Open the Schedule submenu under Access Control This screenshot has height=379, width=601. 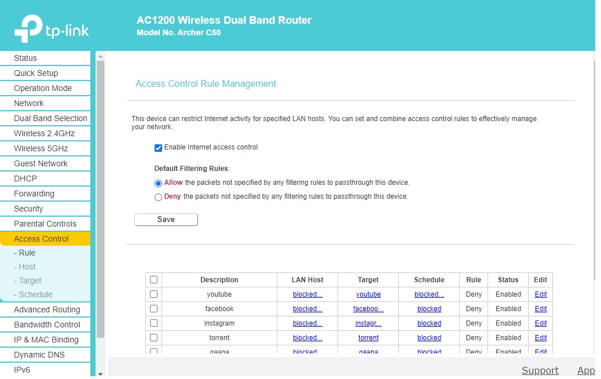point(34,294)
